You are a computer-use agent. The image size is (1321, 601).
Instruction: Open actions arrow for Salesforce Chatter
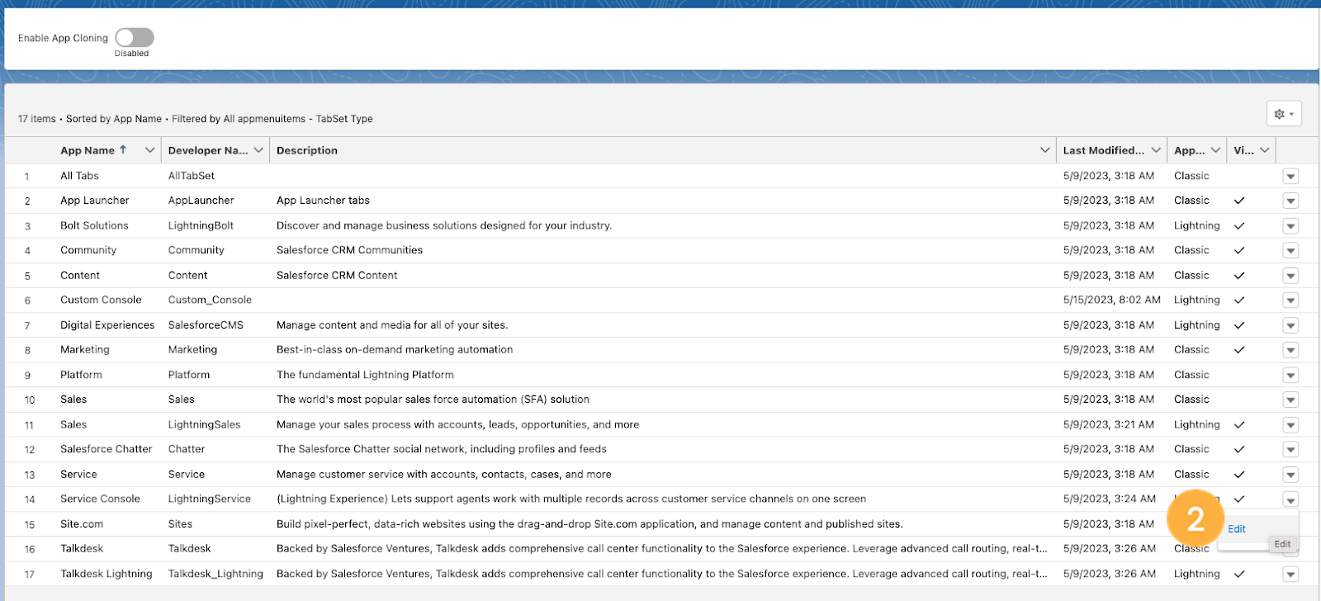(x=1290, y=450)
